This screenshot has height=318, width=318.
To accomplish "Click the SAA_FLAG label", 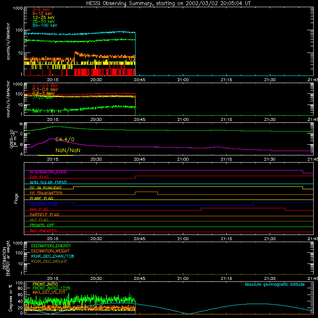I will tap(39, 209).
